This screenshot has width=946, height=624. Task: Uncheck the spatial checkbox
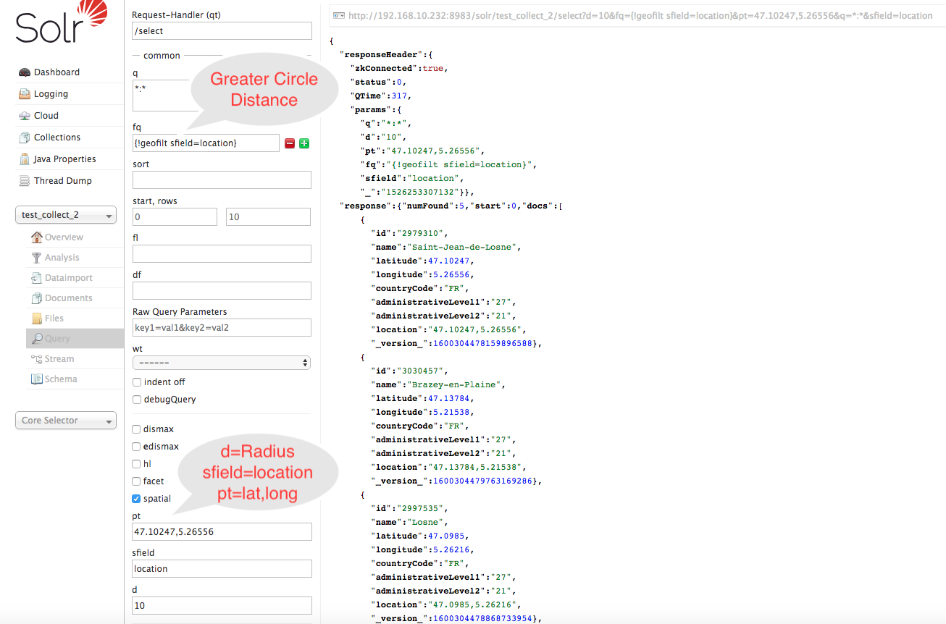[137, 499]
